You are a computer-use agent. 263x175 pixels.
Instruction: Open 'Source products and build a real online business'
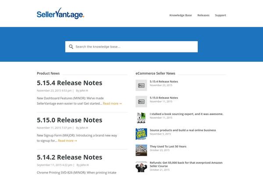pyautogui.click(x=183, y=130)
